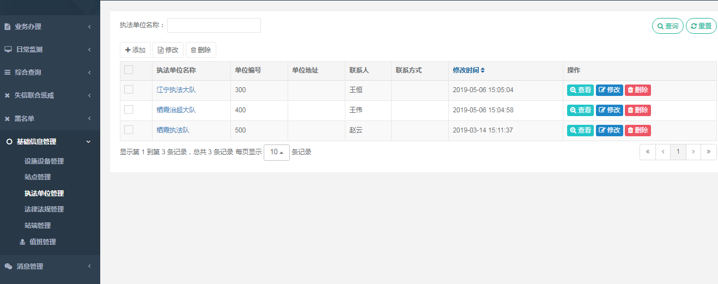Click the person icon beside 值班管理

click(x=22, y=242)
